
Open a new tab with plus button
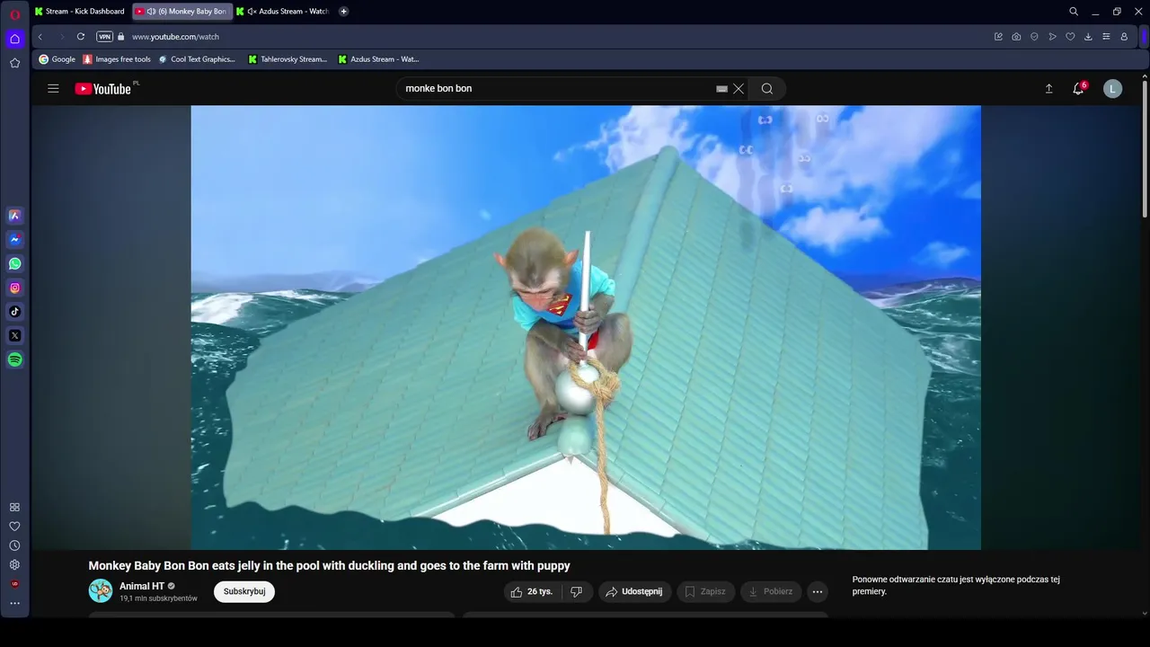pos(343,12)
